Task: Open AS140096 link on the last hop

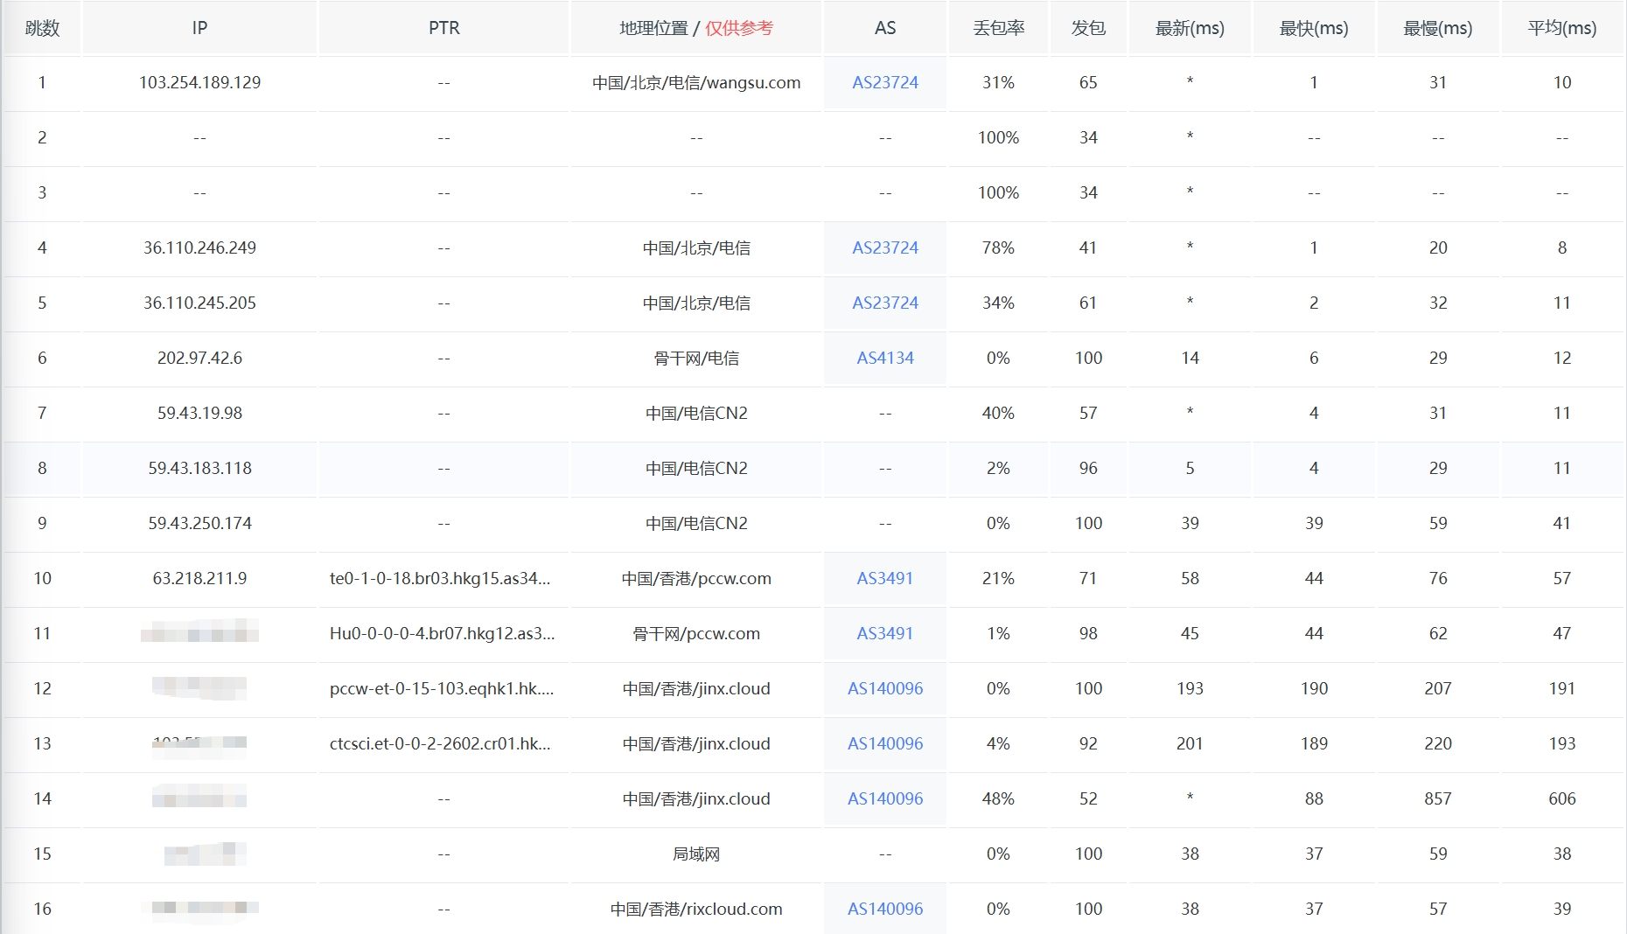Action: (884, 909)
